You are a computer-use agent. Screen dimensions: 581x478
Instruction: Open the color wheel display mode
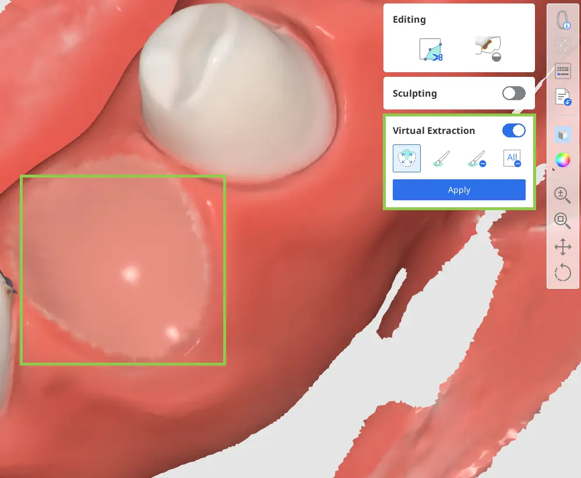pos(562,160)
